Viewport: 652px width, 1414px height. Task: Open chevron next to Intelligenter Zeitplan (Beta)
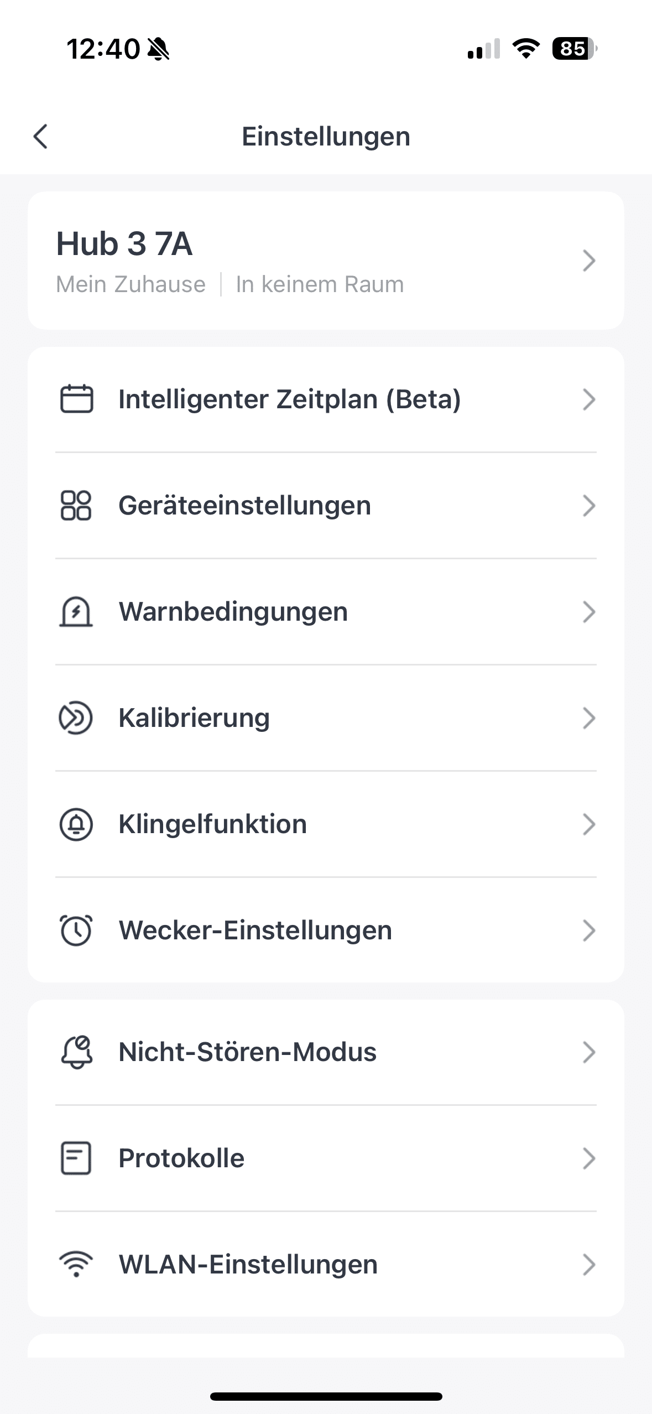click(x=589, y=399)
